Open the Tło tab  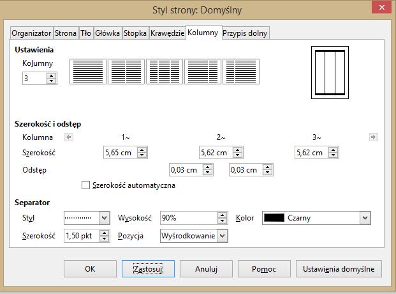pos(86,33)
